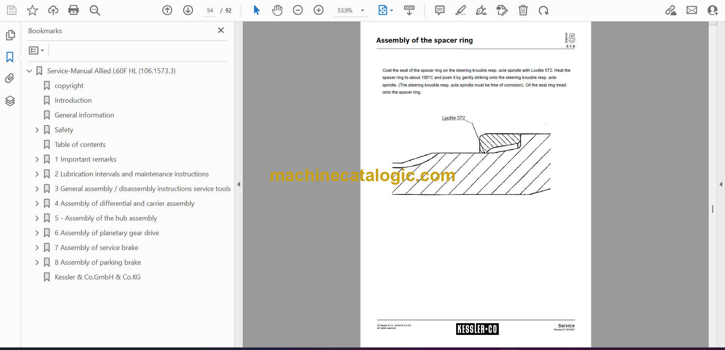Jump to the Introduction bookmark
The height and width of the screenshot is (350, 725).
pyautogui.click(x=73, y=100)
